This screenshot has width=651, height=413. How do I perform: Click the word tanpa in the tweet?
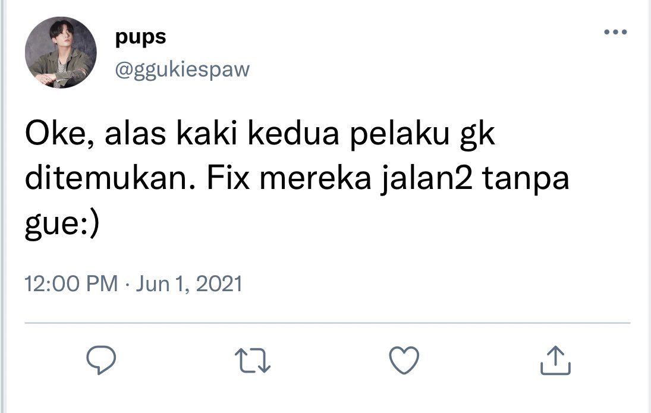click(x=526, y=179)
